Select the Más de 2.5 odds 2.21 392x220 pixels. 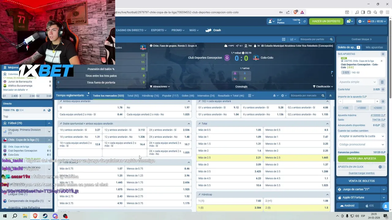[229, 158]
